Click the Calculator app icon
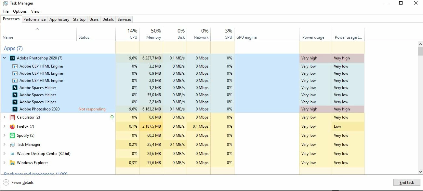This screenshot has width=423, height=191. coord(12,117)
